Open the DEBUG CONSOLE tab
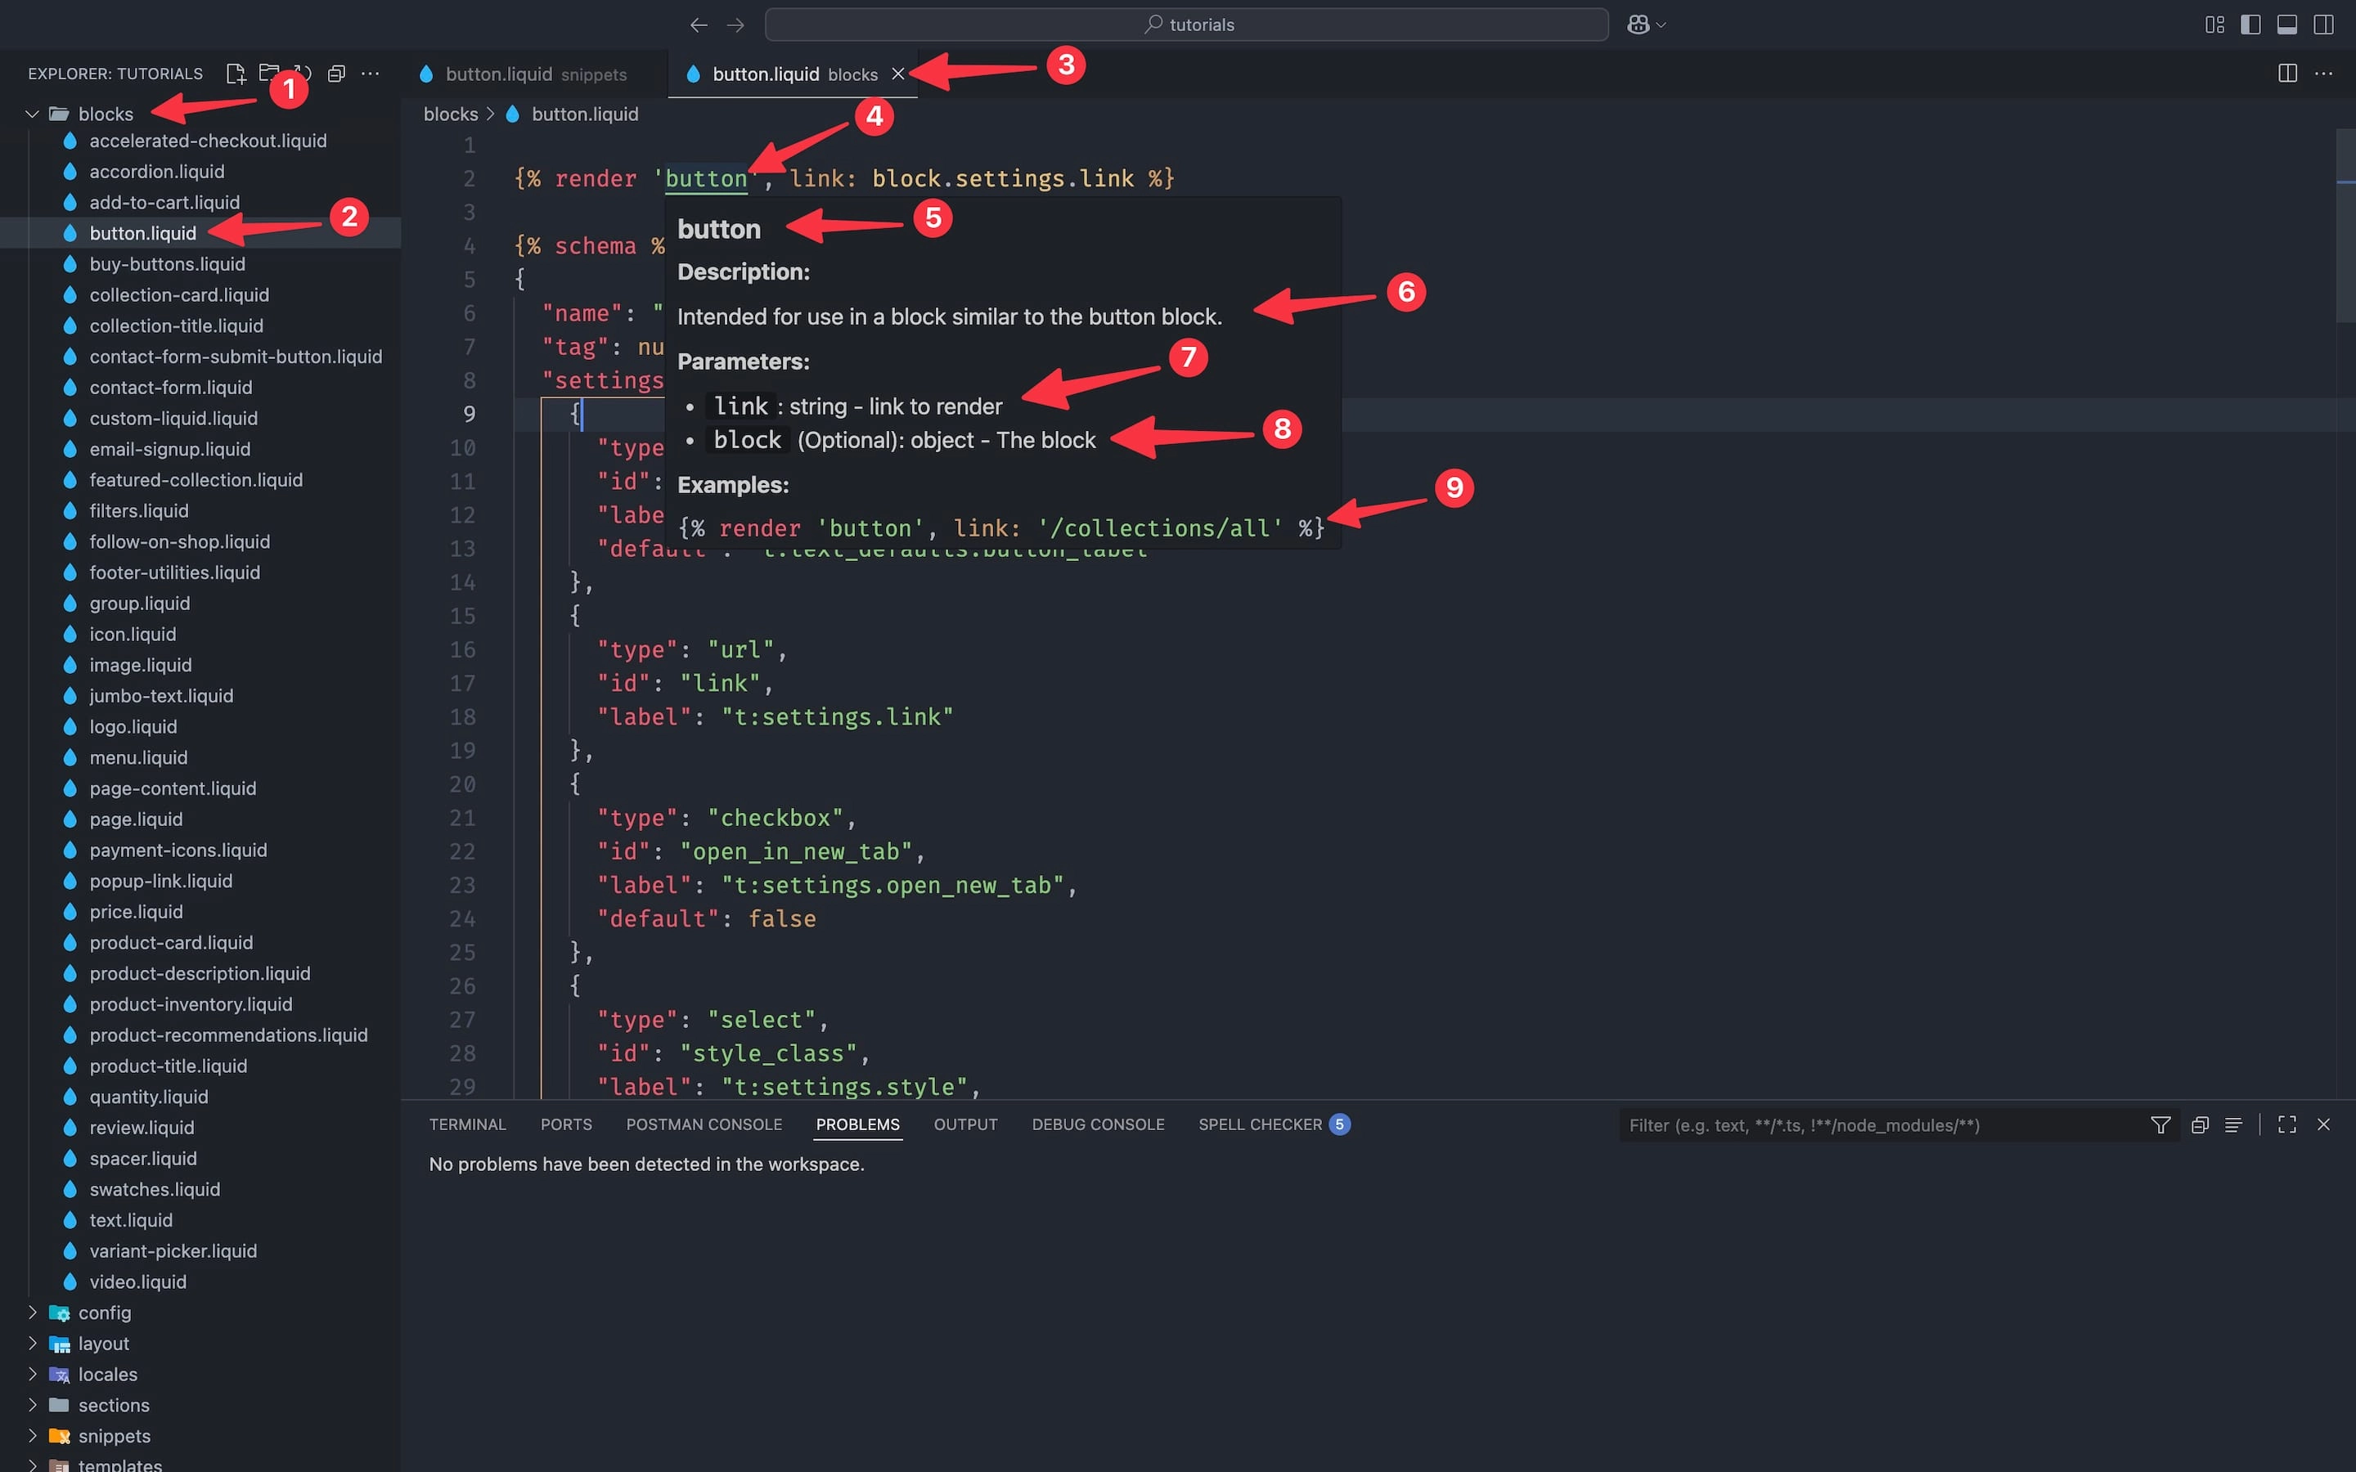The height and width of the screenshot is (1472, 2356). pyautogui.click(x=1098, y=1124)
